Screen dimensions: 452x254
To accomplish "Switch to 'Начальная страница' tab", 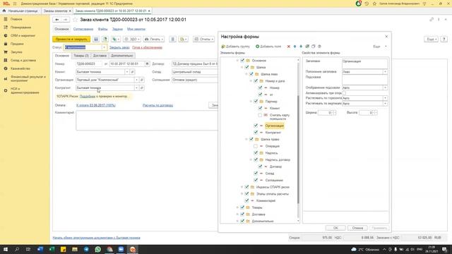I will (20, 11).
